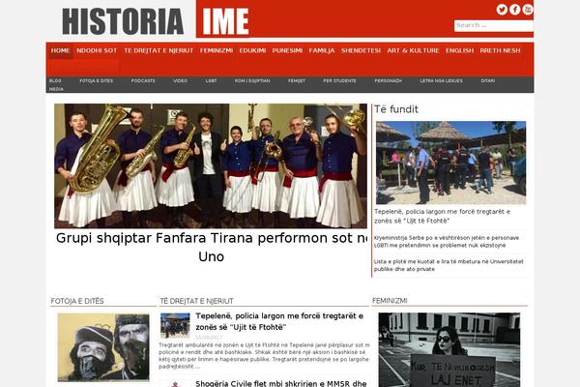Open feminism protest sign photo
580x387 pixels.
click(449, 350)
